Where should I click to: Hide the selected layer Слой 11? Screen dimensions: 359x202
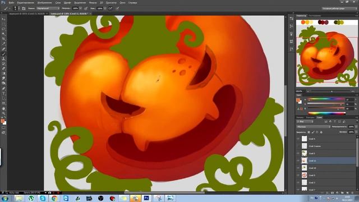[x=298, y=160]
